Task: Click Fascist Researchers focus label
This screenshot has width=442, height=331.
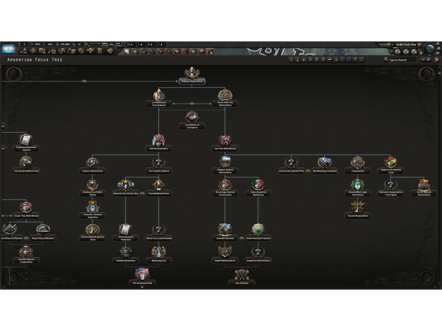Action: coord(358,216)
